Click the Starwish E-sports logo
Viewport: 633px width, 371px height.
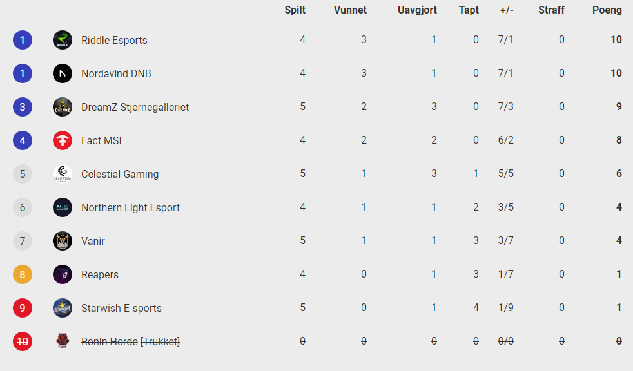(63, 308)
